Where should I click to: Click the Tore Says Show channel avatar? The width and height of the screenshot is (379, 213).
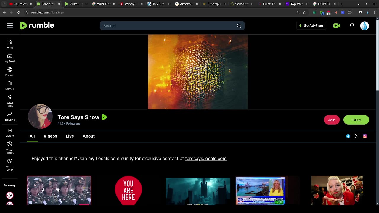40,116
